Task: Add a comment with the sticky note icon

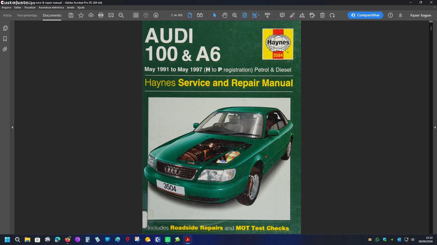Action: [282, 15]
